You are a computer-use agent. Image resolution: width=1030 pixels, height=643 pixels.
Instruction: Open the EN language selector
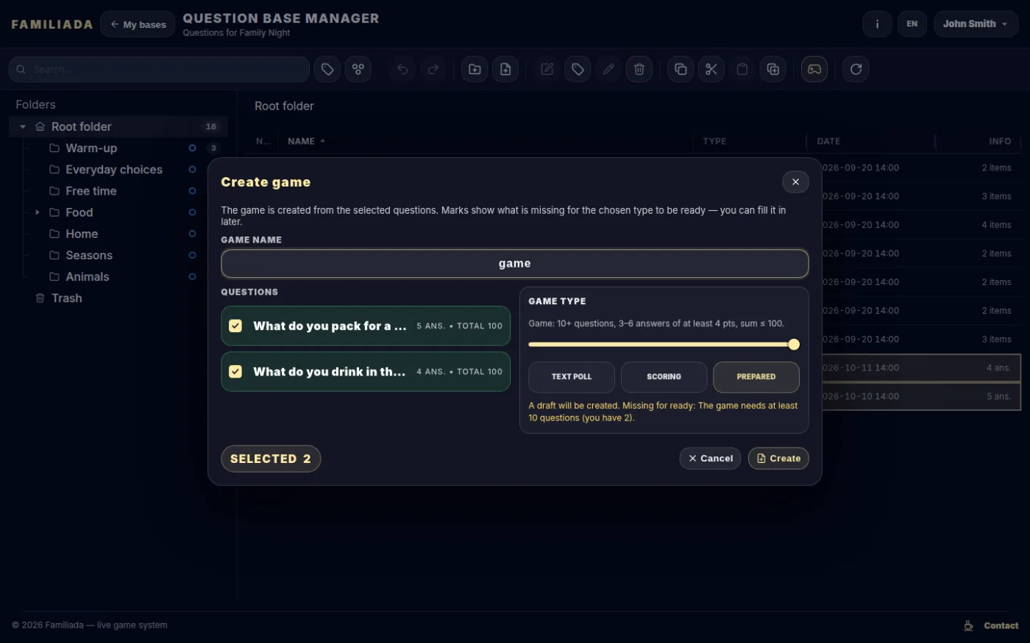point(912,24)
